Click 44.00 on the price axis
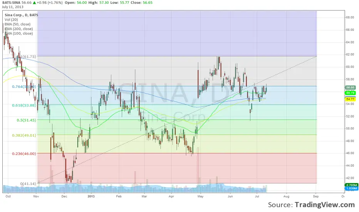Image resolution: width=359 pixels, height=212 pixels. point(350,165)
